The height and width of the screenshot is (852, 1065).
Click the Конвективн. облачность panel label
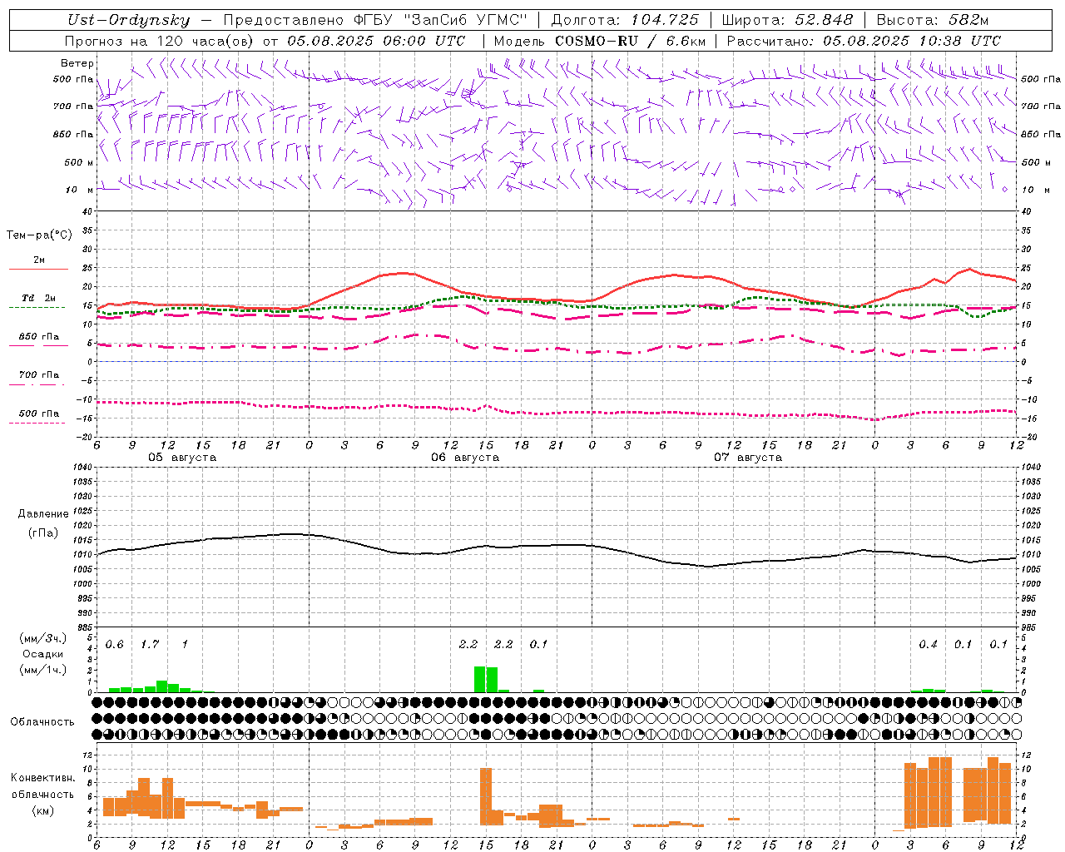click(x=42, y=786)
